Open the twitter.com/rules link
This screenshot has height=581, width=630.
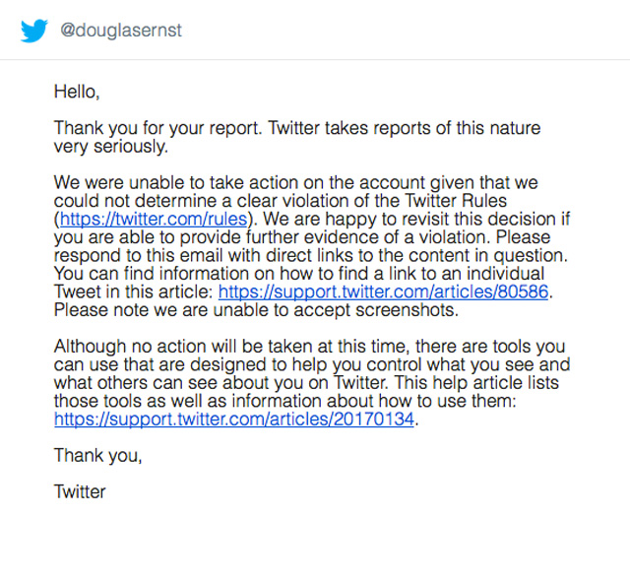click(x=157, y=219)
